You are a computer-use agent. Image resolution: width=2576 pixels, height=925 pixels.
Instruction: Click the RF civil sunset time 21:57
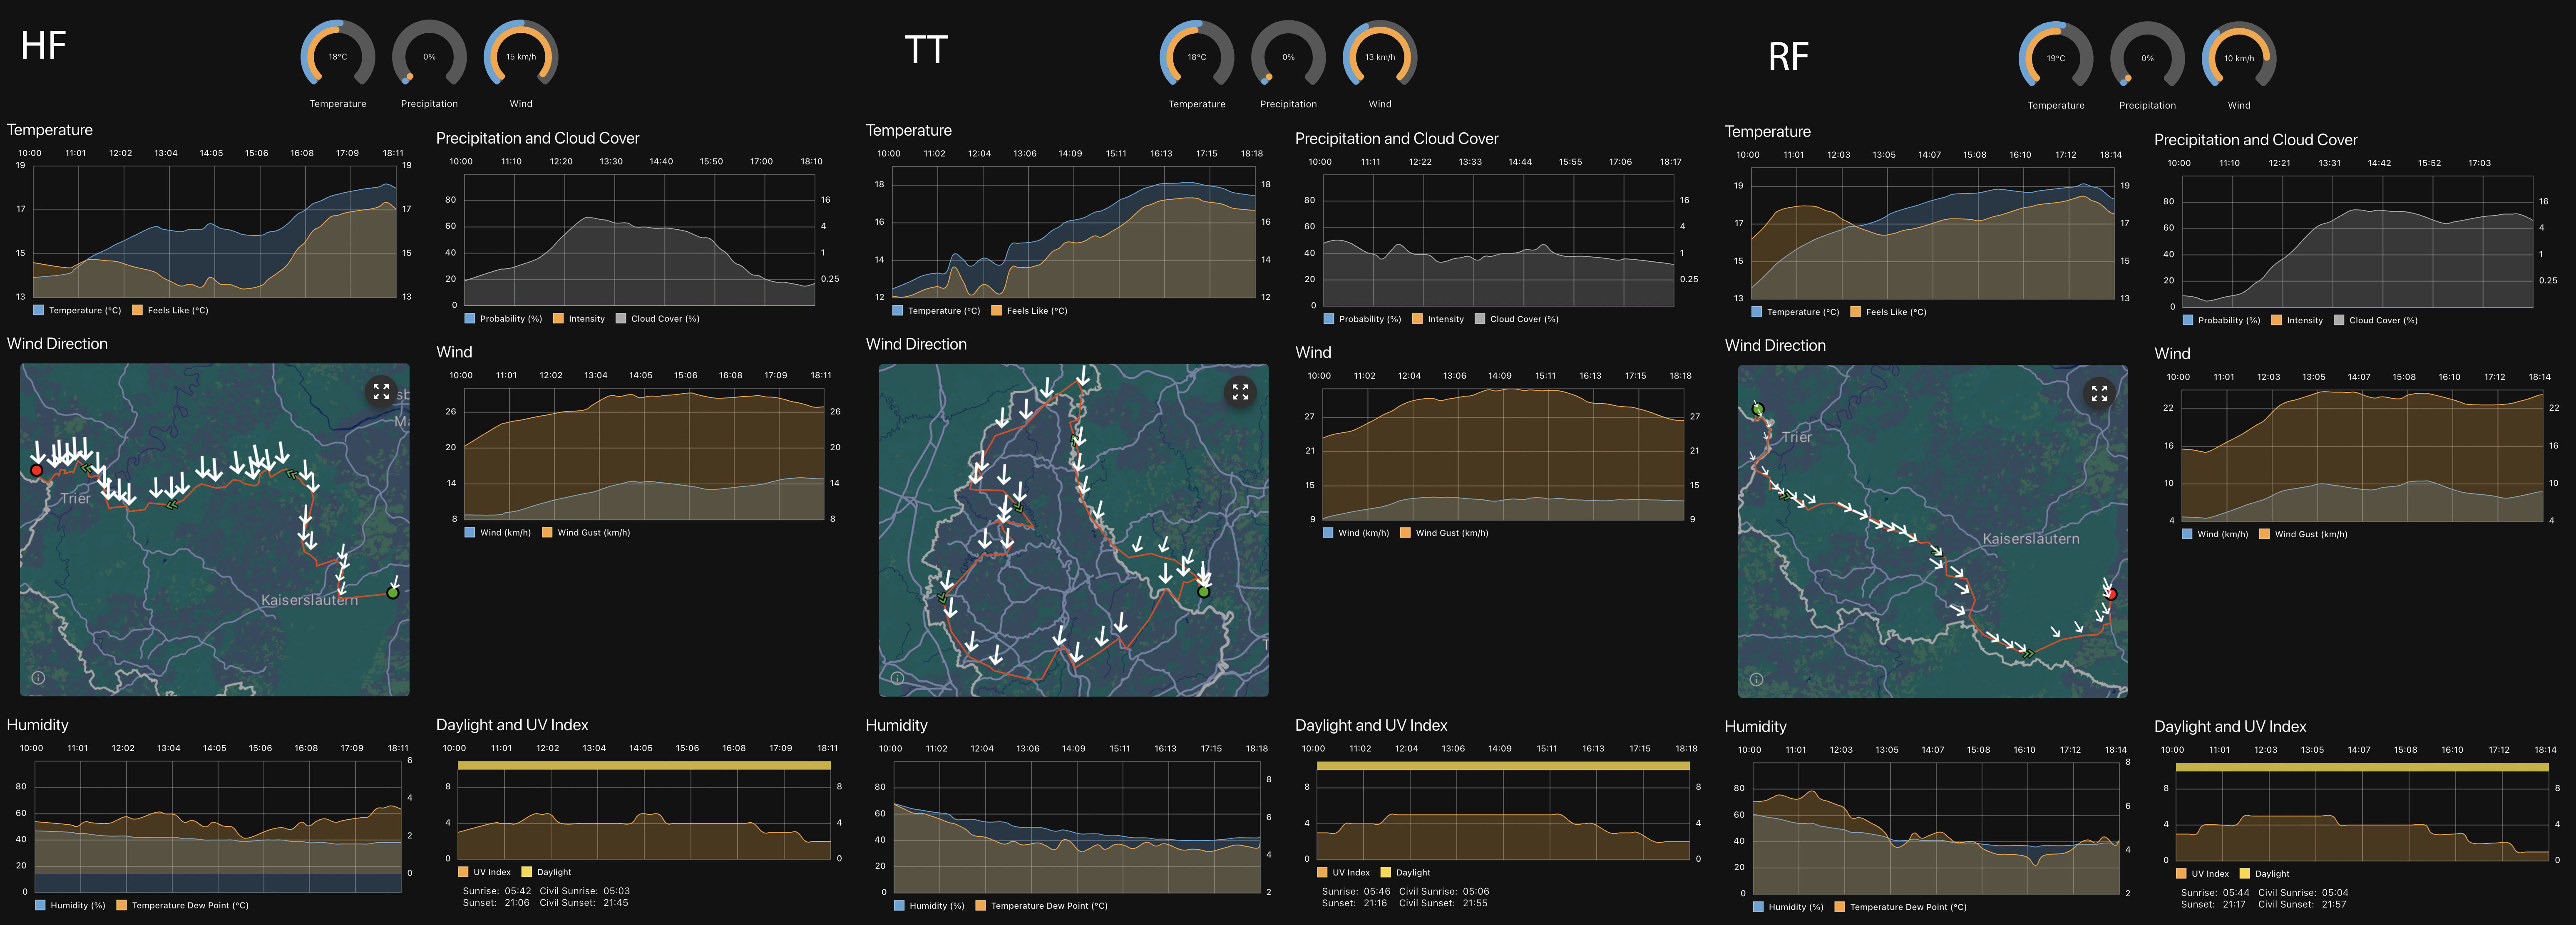click(x=2334, y=905)
